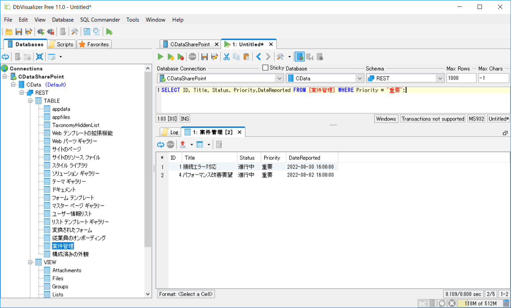Image resolution: width=511 pixels, height=308 pixels.
Task: Open the Schema REST dropdown
Action: coord(440,78)
